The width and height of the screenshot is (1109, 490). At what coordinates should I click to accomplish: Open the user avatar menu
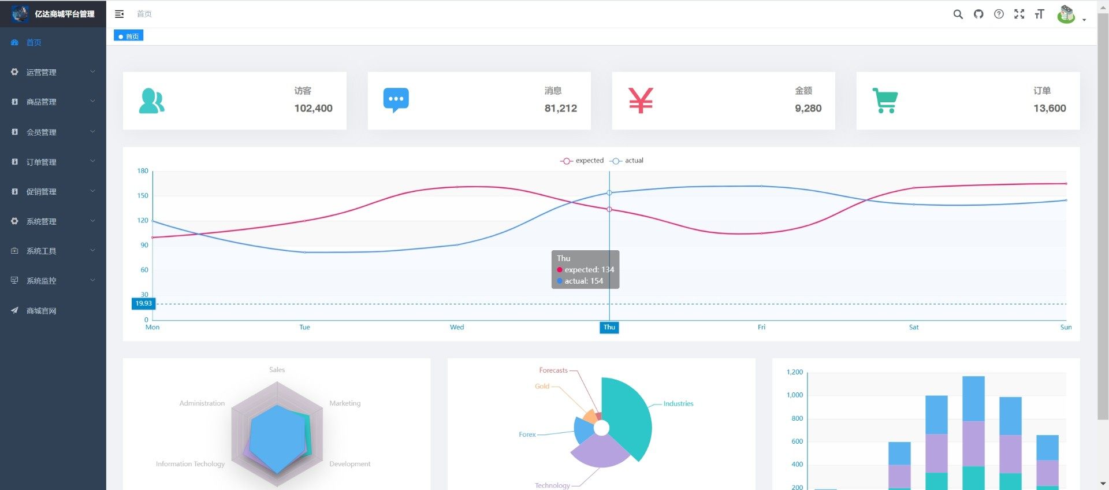(x=1066, y=14)
